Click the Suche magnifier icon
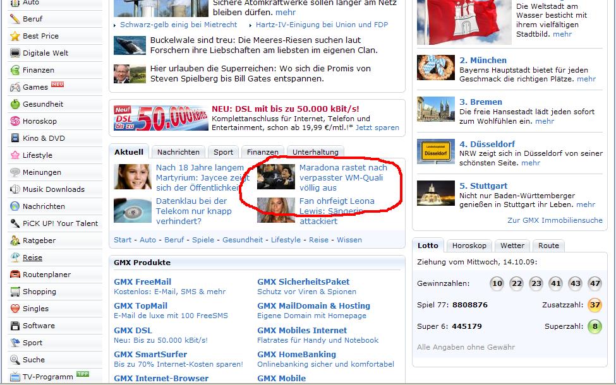 click(x=15, y=360)
